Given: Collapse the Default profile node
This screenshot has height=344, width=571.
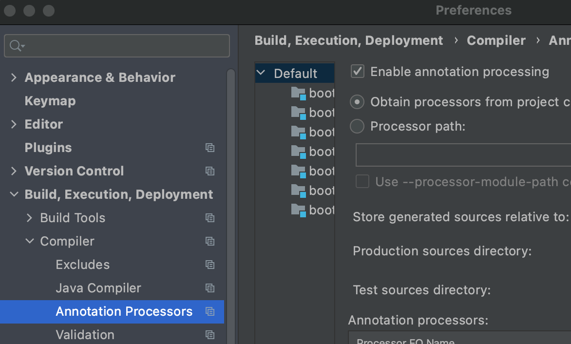Looking at the screenshot, I should pyautogui.click(x=261, y=73).
